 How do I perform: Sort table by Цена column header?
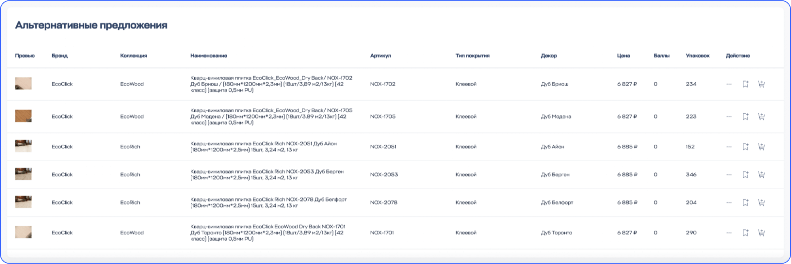click(623, 56)
